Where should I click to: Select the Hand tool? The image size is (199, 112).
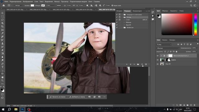click(2, 77)
